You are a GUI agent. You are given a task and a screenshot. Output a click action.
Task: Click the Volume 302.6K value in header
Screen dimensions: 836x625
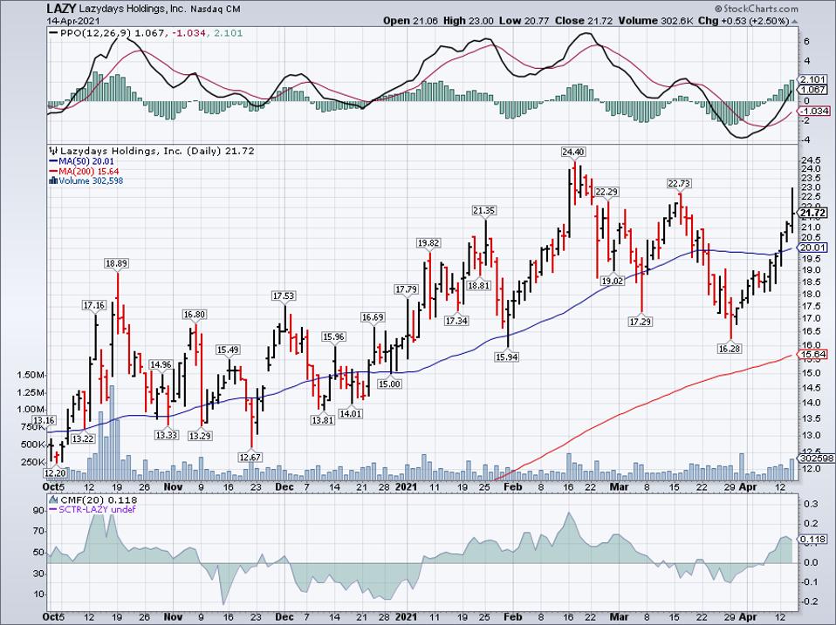pos(655,21)
